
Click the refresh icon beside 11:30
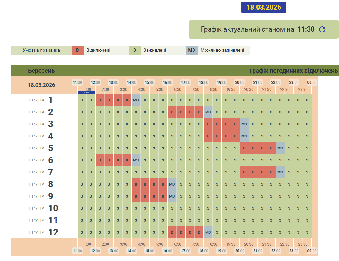pos(322,29)
